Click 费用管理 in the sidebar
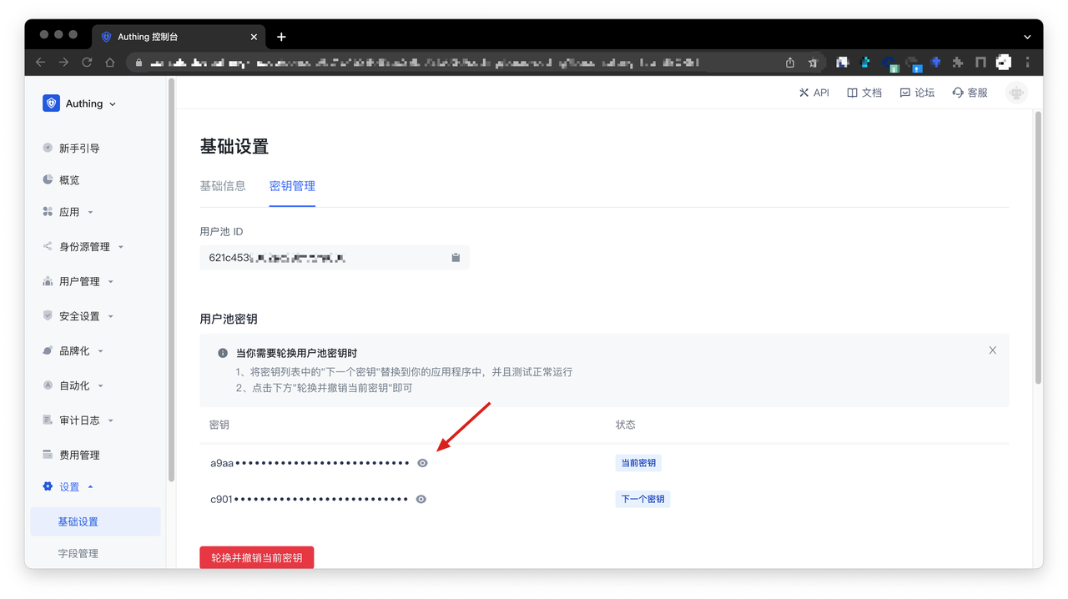 click(78, 454)
